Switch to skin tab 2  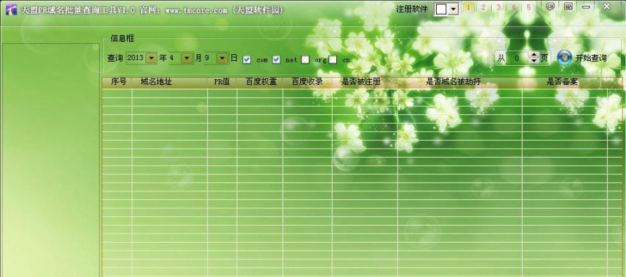click(x=483, y=7)
